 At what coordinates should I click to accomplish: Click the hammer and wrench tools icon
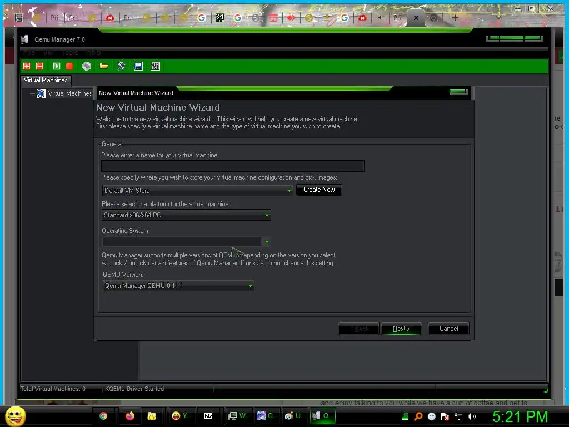click(121, 66)
